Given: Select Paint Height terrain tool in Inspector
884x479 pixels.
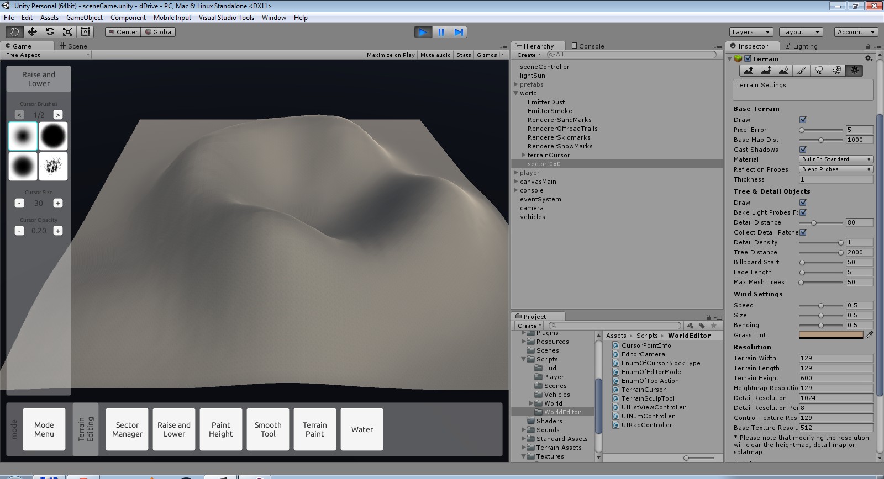Looking at the screenshot, I should pyautogui.click(x=766, y=71).
